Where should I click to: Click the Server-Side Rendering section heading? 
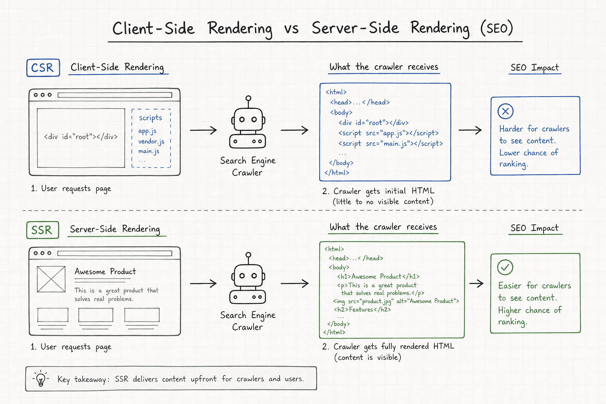pos(115,229)
